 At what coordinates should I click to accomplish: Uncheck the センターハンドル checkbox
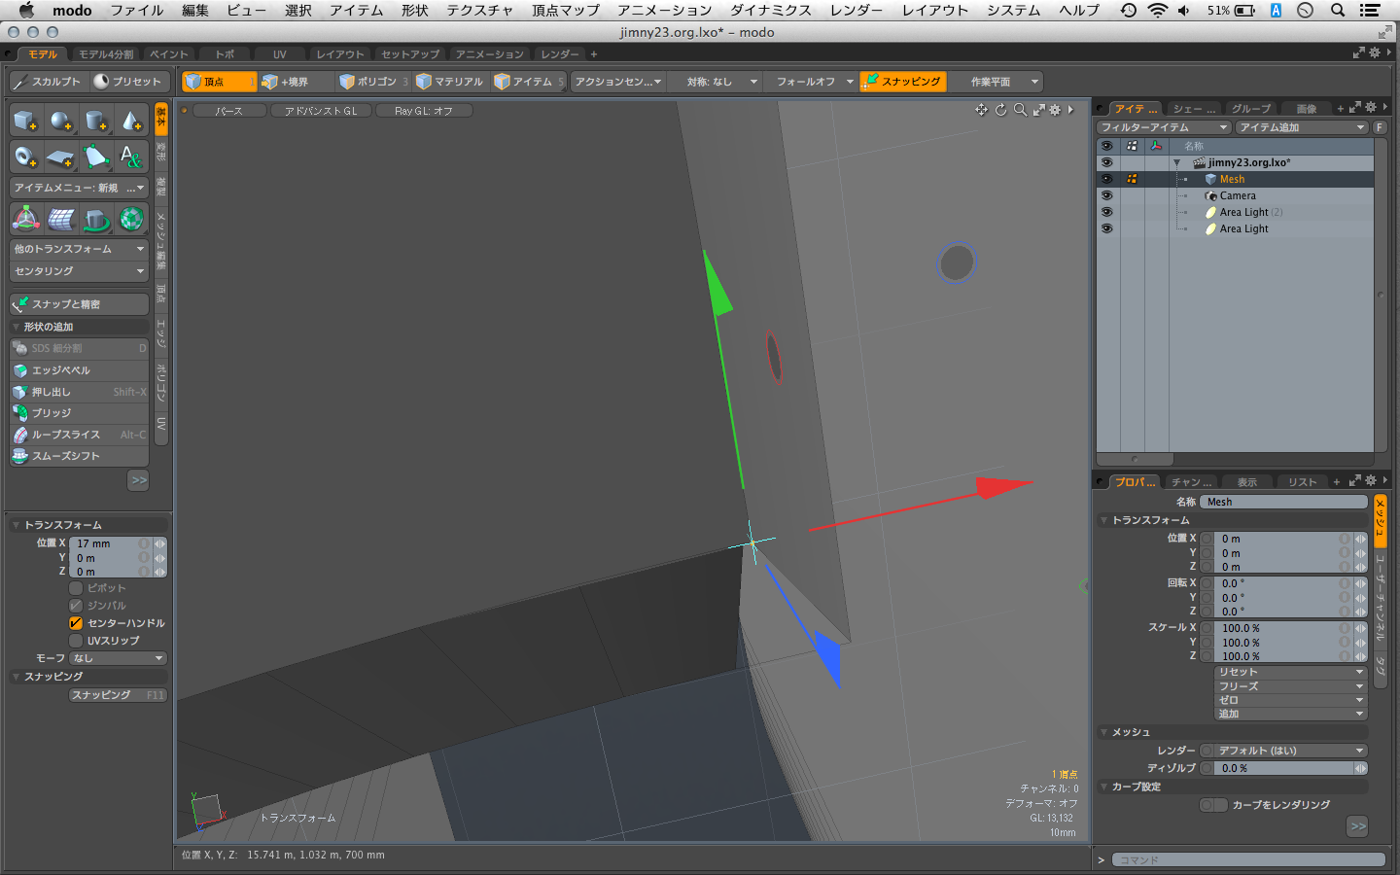pyautogui.click(x=76, y=623)
